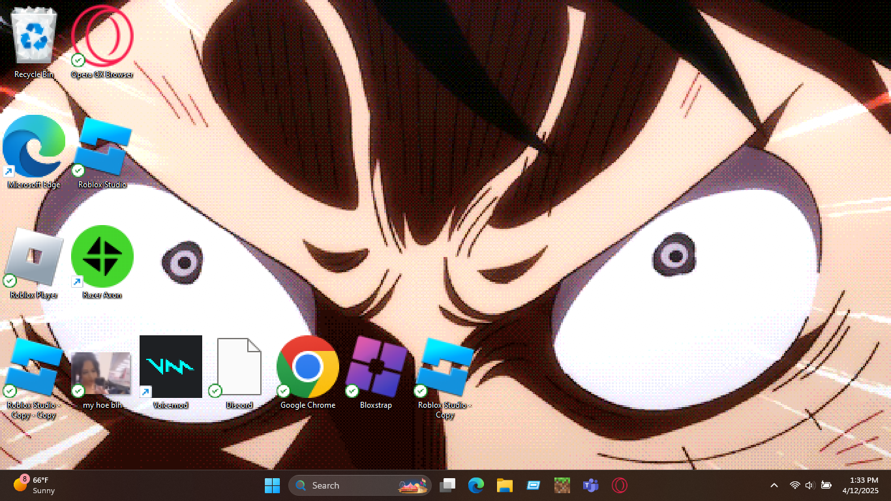
Task: Launch Opera GX from the taskbar
Action: 620,485
